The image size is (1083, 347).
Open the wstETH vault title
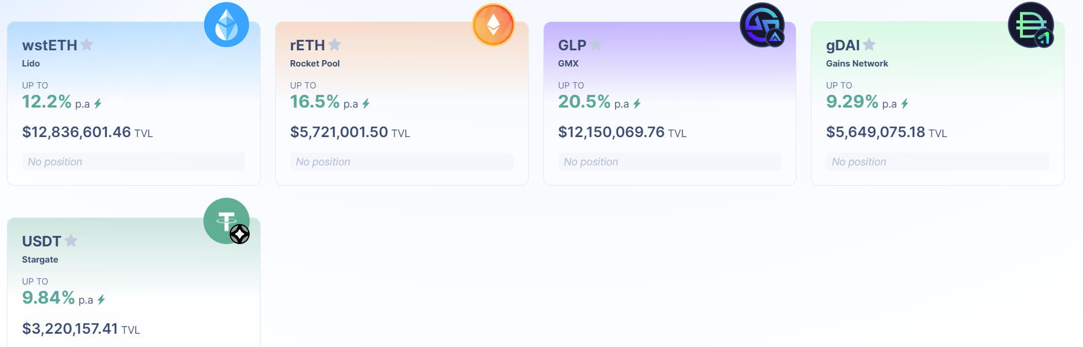point(49,45)
